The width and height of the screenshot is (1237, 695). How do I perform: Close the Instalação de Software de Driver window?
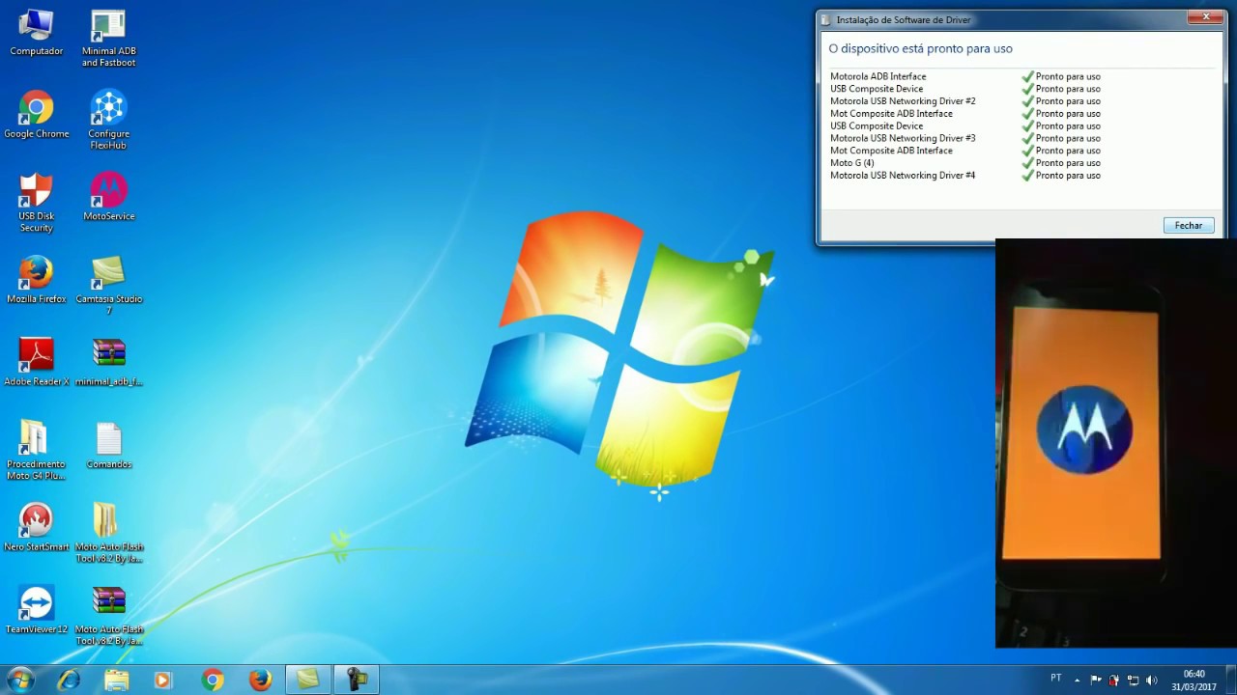1206,16
